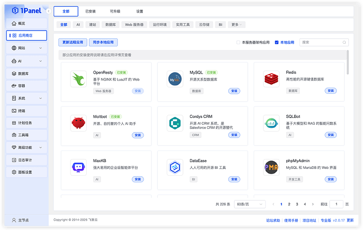Click the DataEase app icon
363x230 pixels.
[175, 167]
